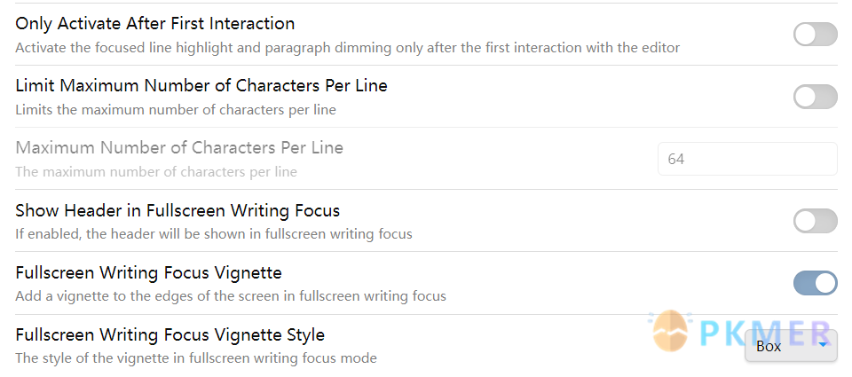Viewport: 852px width, 377px height.
Task: Click 'Fullscreen Writing Focus Vignette Style' title
Action: [x=170, y=334]
